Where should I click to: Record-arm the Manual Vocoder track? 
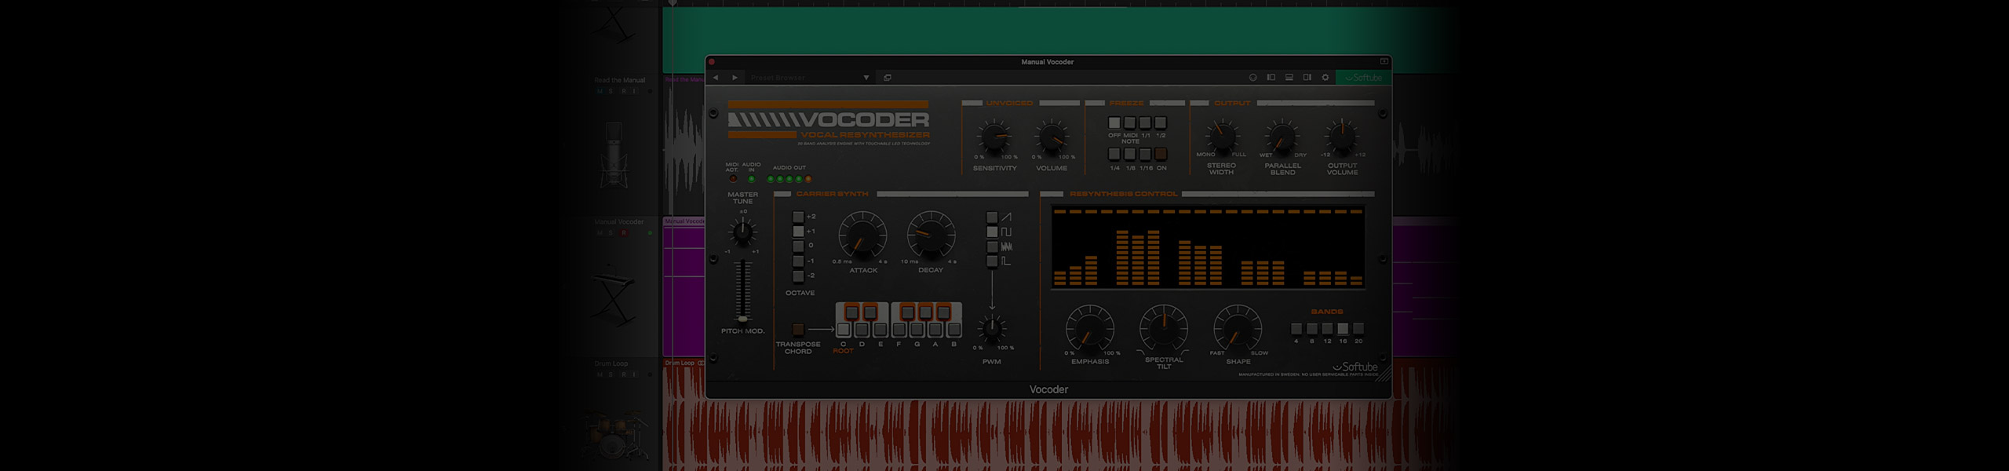[624, 233]
